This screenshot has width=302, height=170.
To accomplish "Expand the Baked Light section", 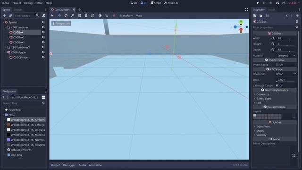I will click(263, 99).
